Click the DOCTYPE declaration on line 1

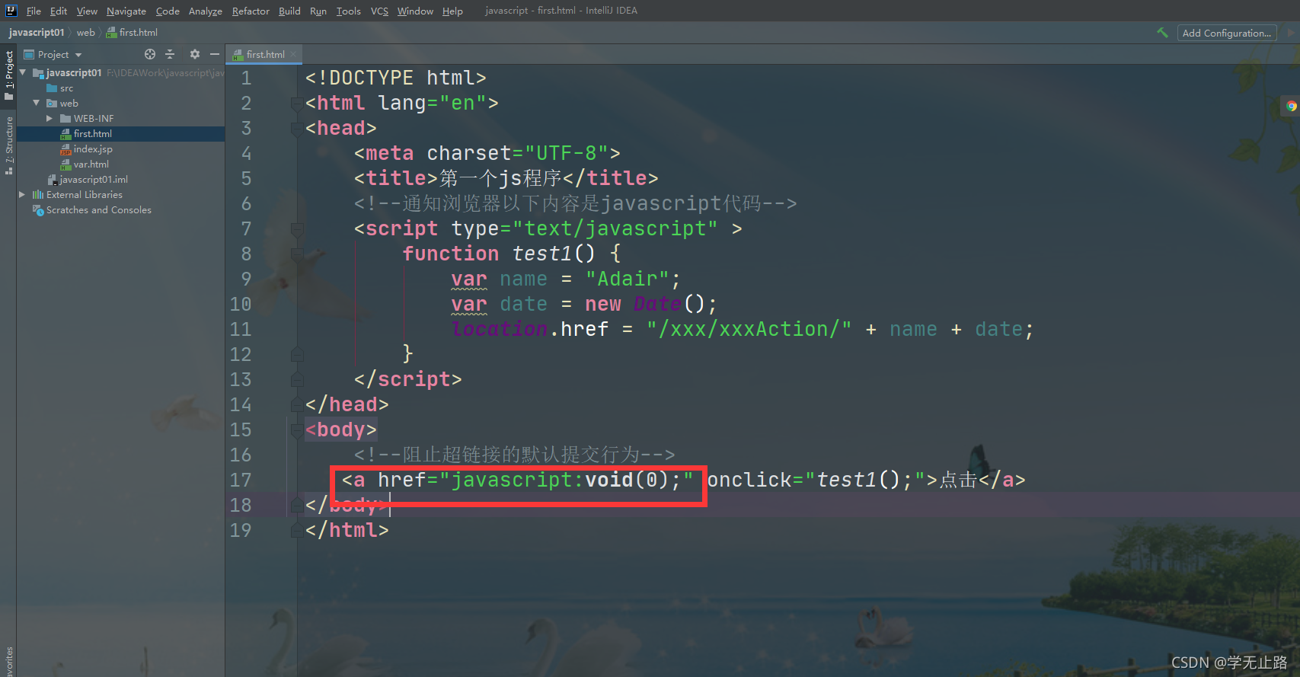[x=396, y=78]
